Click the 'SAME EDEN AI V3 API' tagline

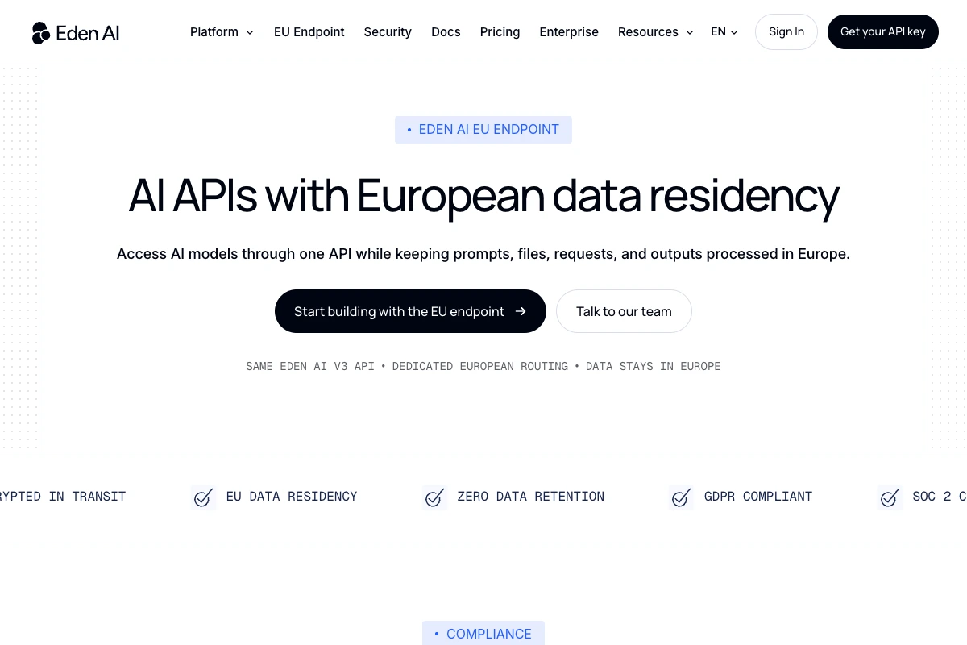(310, 366)
